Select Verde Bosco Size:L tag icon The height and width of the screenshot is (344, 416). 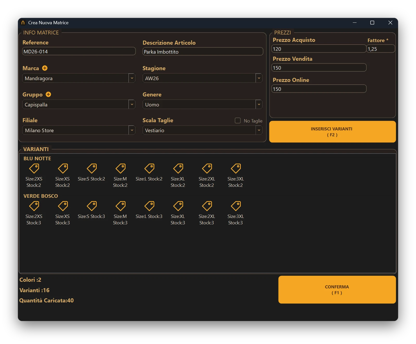[149, 206]
